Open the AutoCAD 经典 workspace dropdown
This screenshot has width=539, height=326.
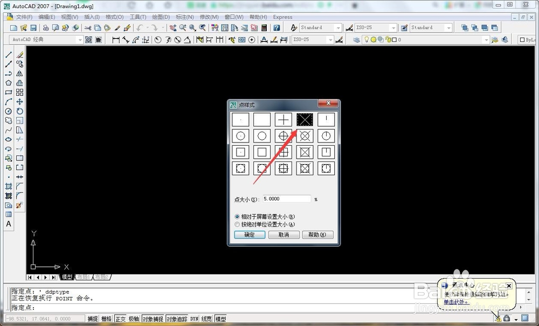click(x=80, y=40)
